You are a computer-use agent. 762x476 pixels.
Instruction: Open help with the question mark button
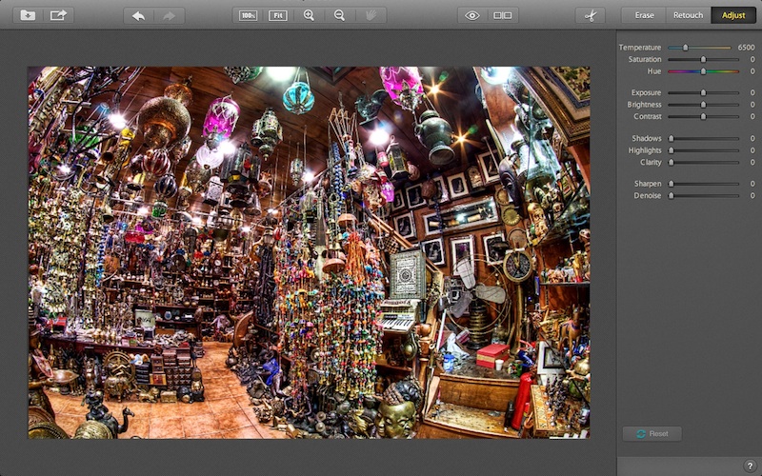750,466
